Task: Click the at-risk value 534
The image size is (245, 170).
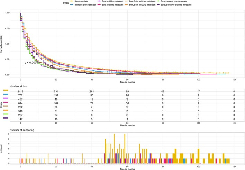Action: tap(56, 91)
